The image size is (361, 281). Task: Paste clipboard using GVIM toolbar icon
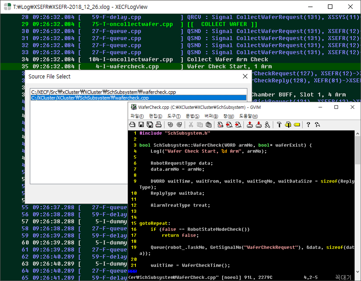pos(209,125)
